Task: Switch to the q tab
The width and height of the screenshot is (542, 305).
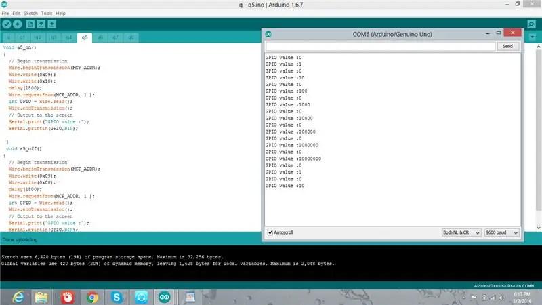Action: (9, 37)
